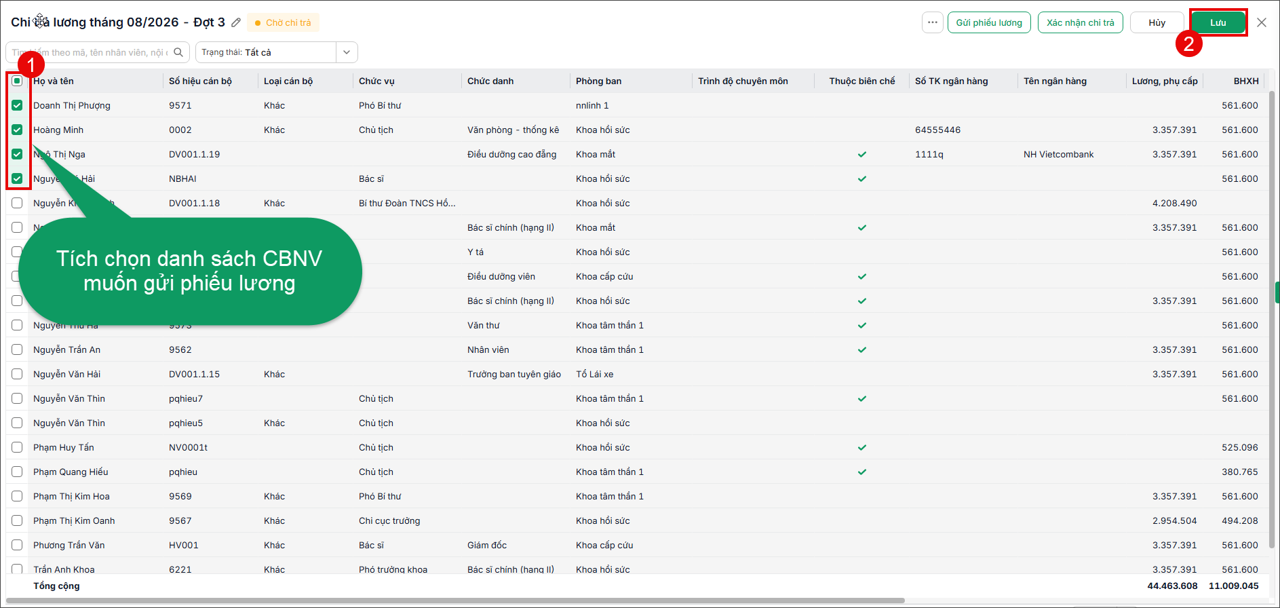Click Chi cục trưởng position cell
Screen dimensions: 1280x608
coord(389,520)
